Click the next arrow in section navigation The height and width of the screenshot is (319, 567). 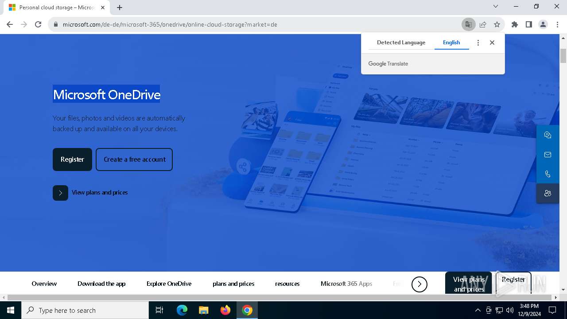[x=419, y=284]
